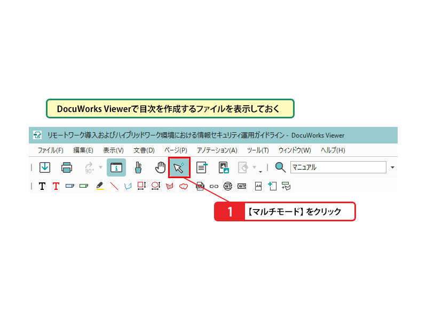Select the red straight line tool
Image resolution: width=427 pixels, height=320 pixels.
click(114, 186)
